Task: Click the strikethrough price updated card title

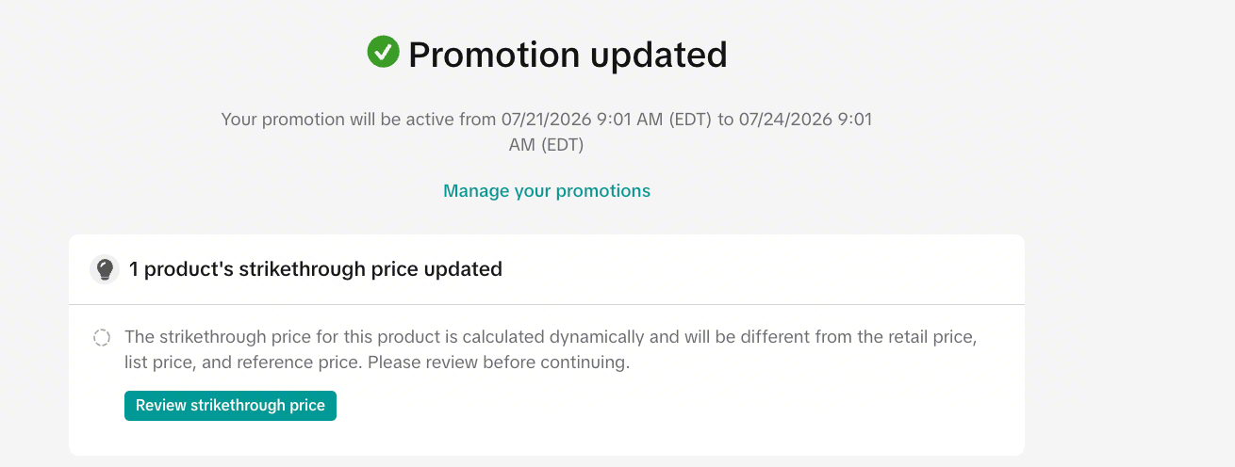Action: [x=316, y=269]
